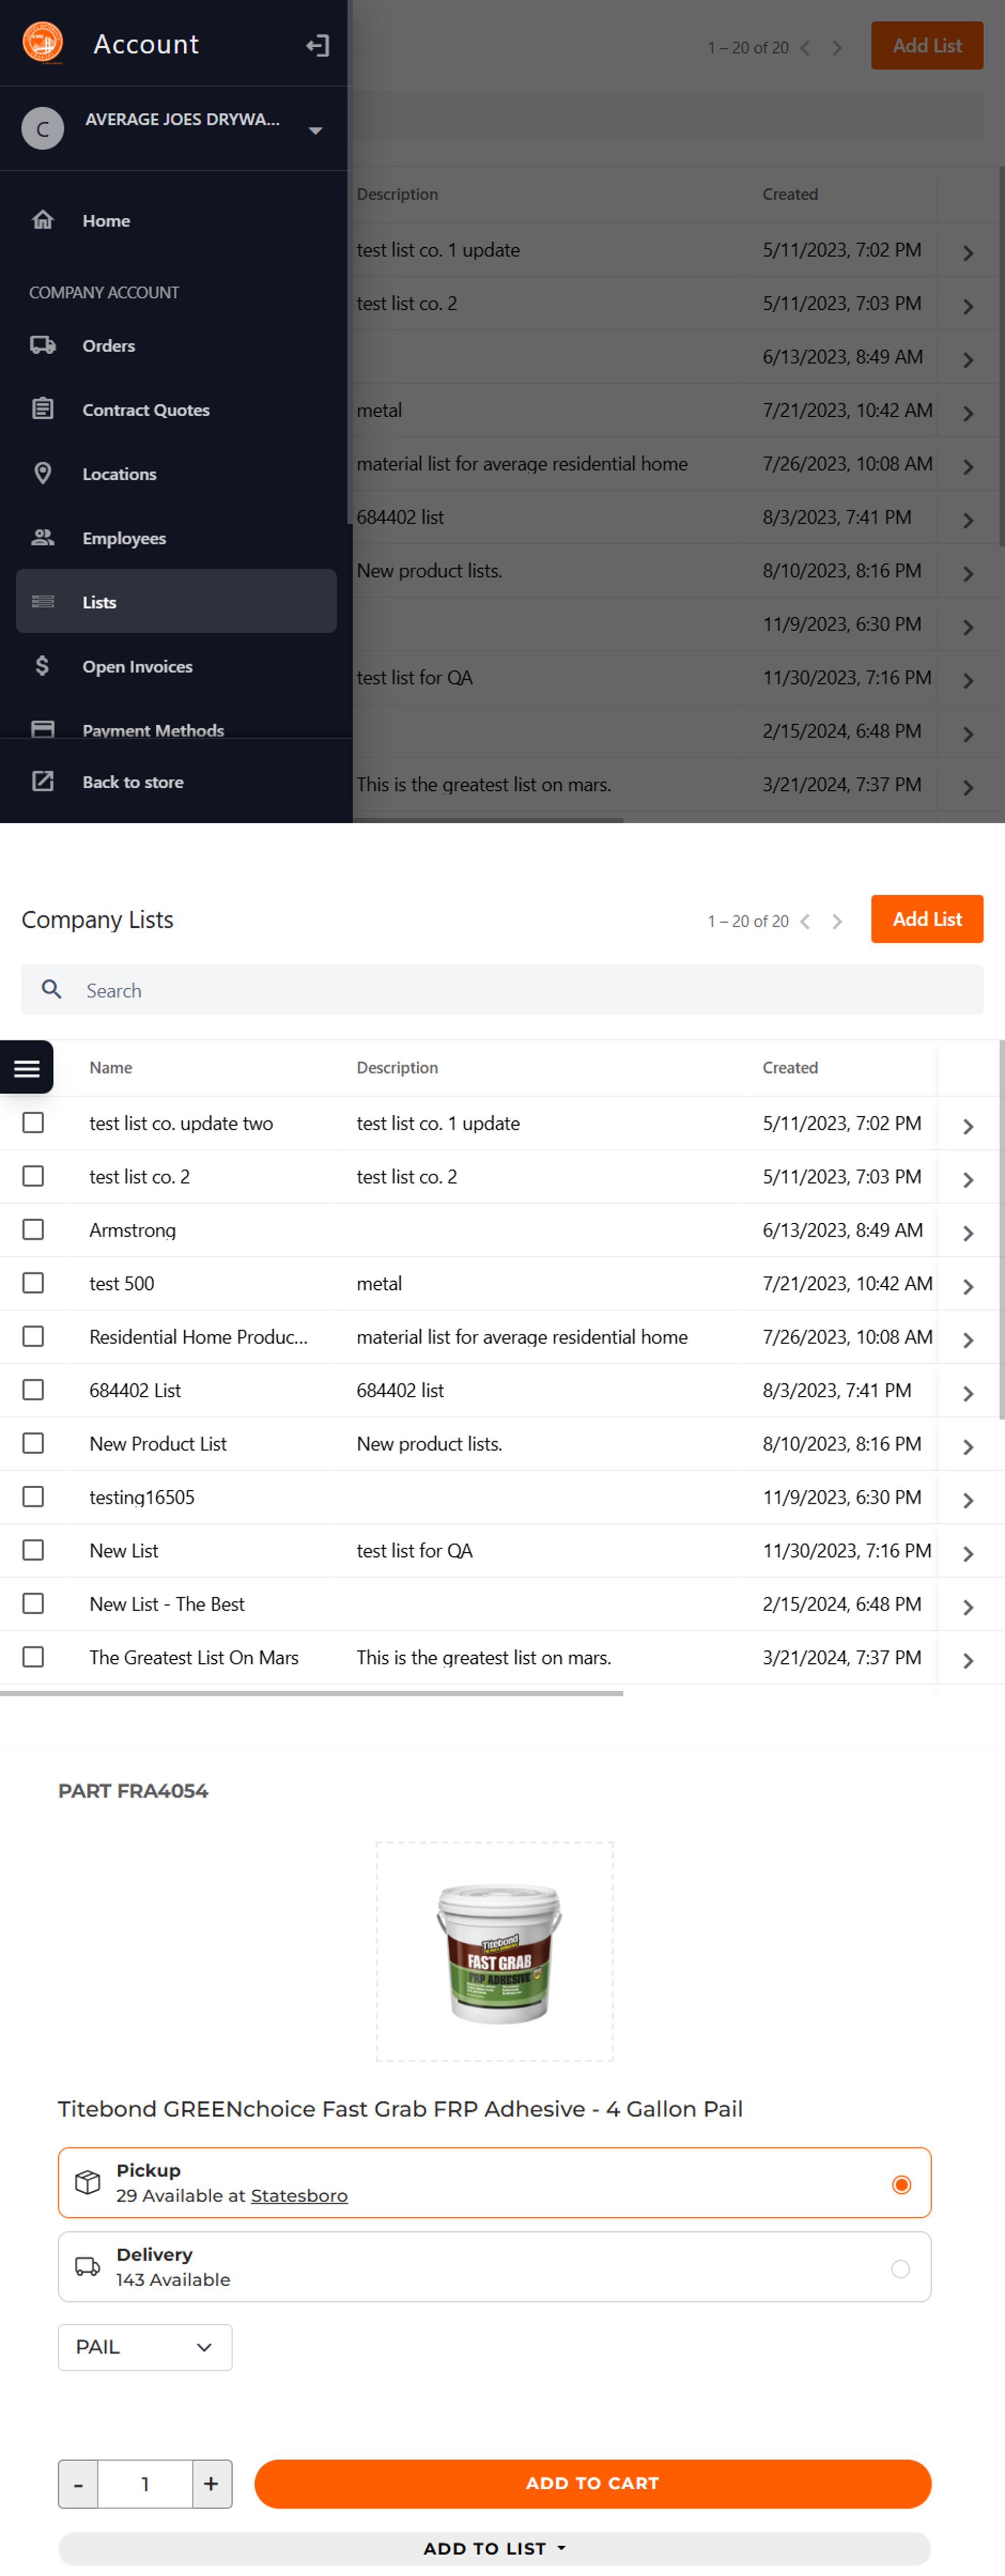Click the orange Add List button

(x=926, y=918)
